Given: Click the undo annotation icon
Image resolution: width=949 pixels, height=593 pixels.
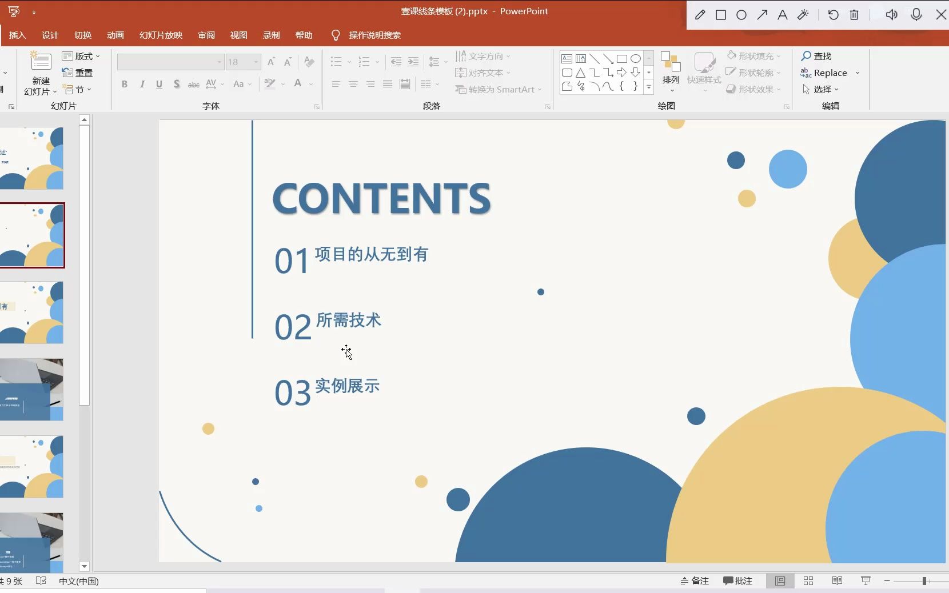Looking at the screenshot, I should (x=833, y=15).
